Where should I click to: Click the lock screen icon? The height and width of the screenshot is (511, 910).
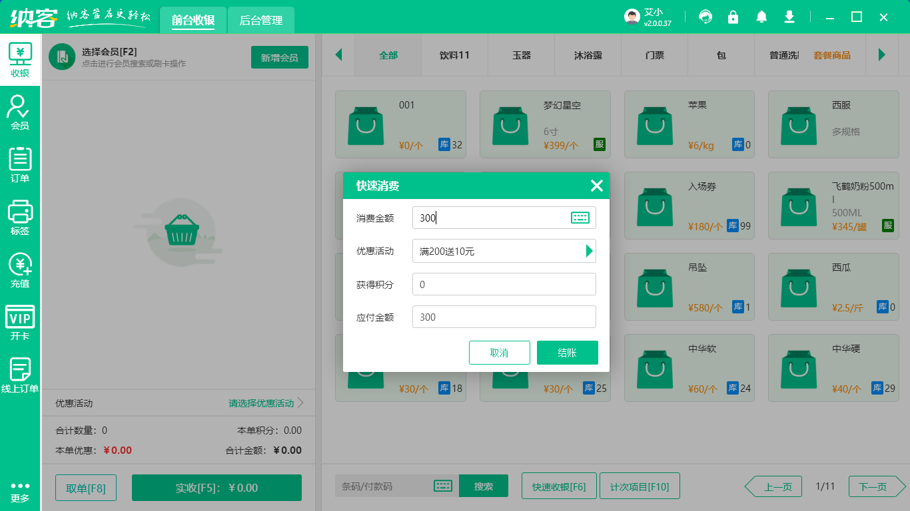point(733,17)
